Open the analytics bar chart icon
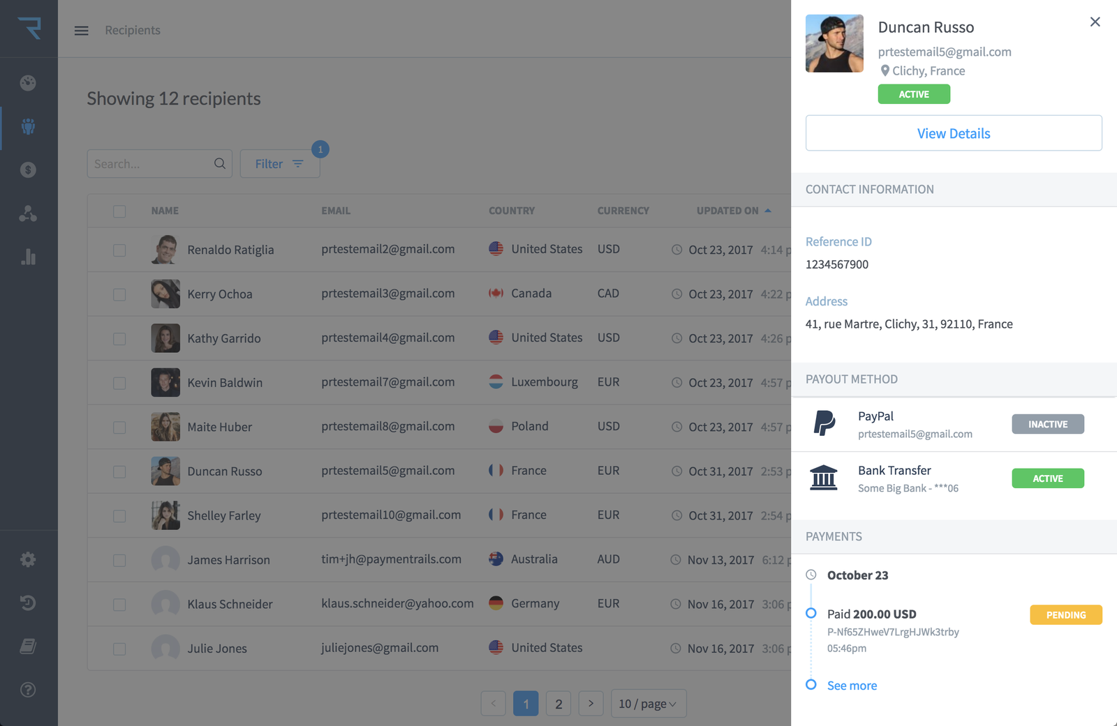Screen dimensions: 1117x726 coord(28,257)
